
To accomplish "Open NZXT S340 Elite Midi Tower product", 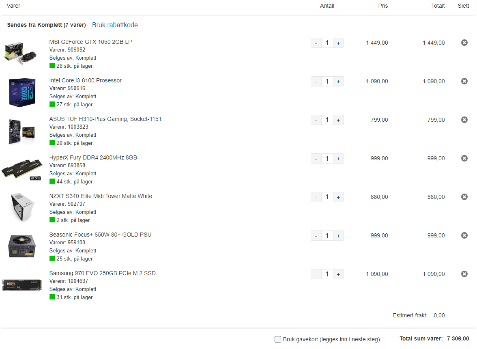I will click(x=101, y=196).
